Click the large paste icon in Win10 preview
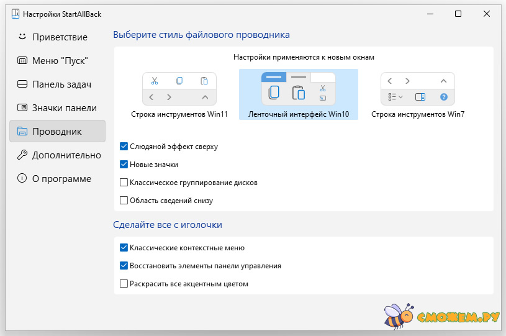Viewport: 506px width, 336px height. (298, 93)
